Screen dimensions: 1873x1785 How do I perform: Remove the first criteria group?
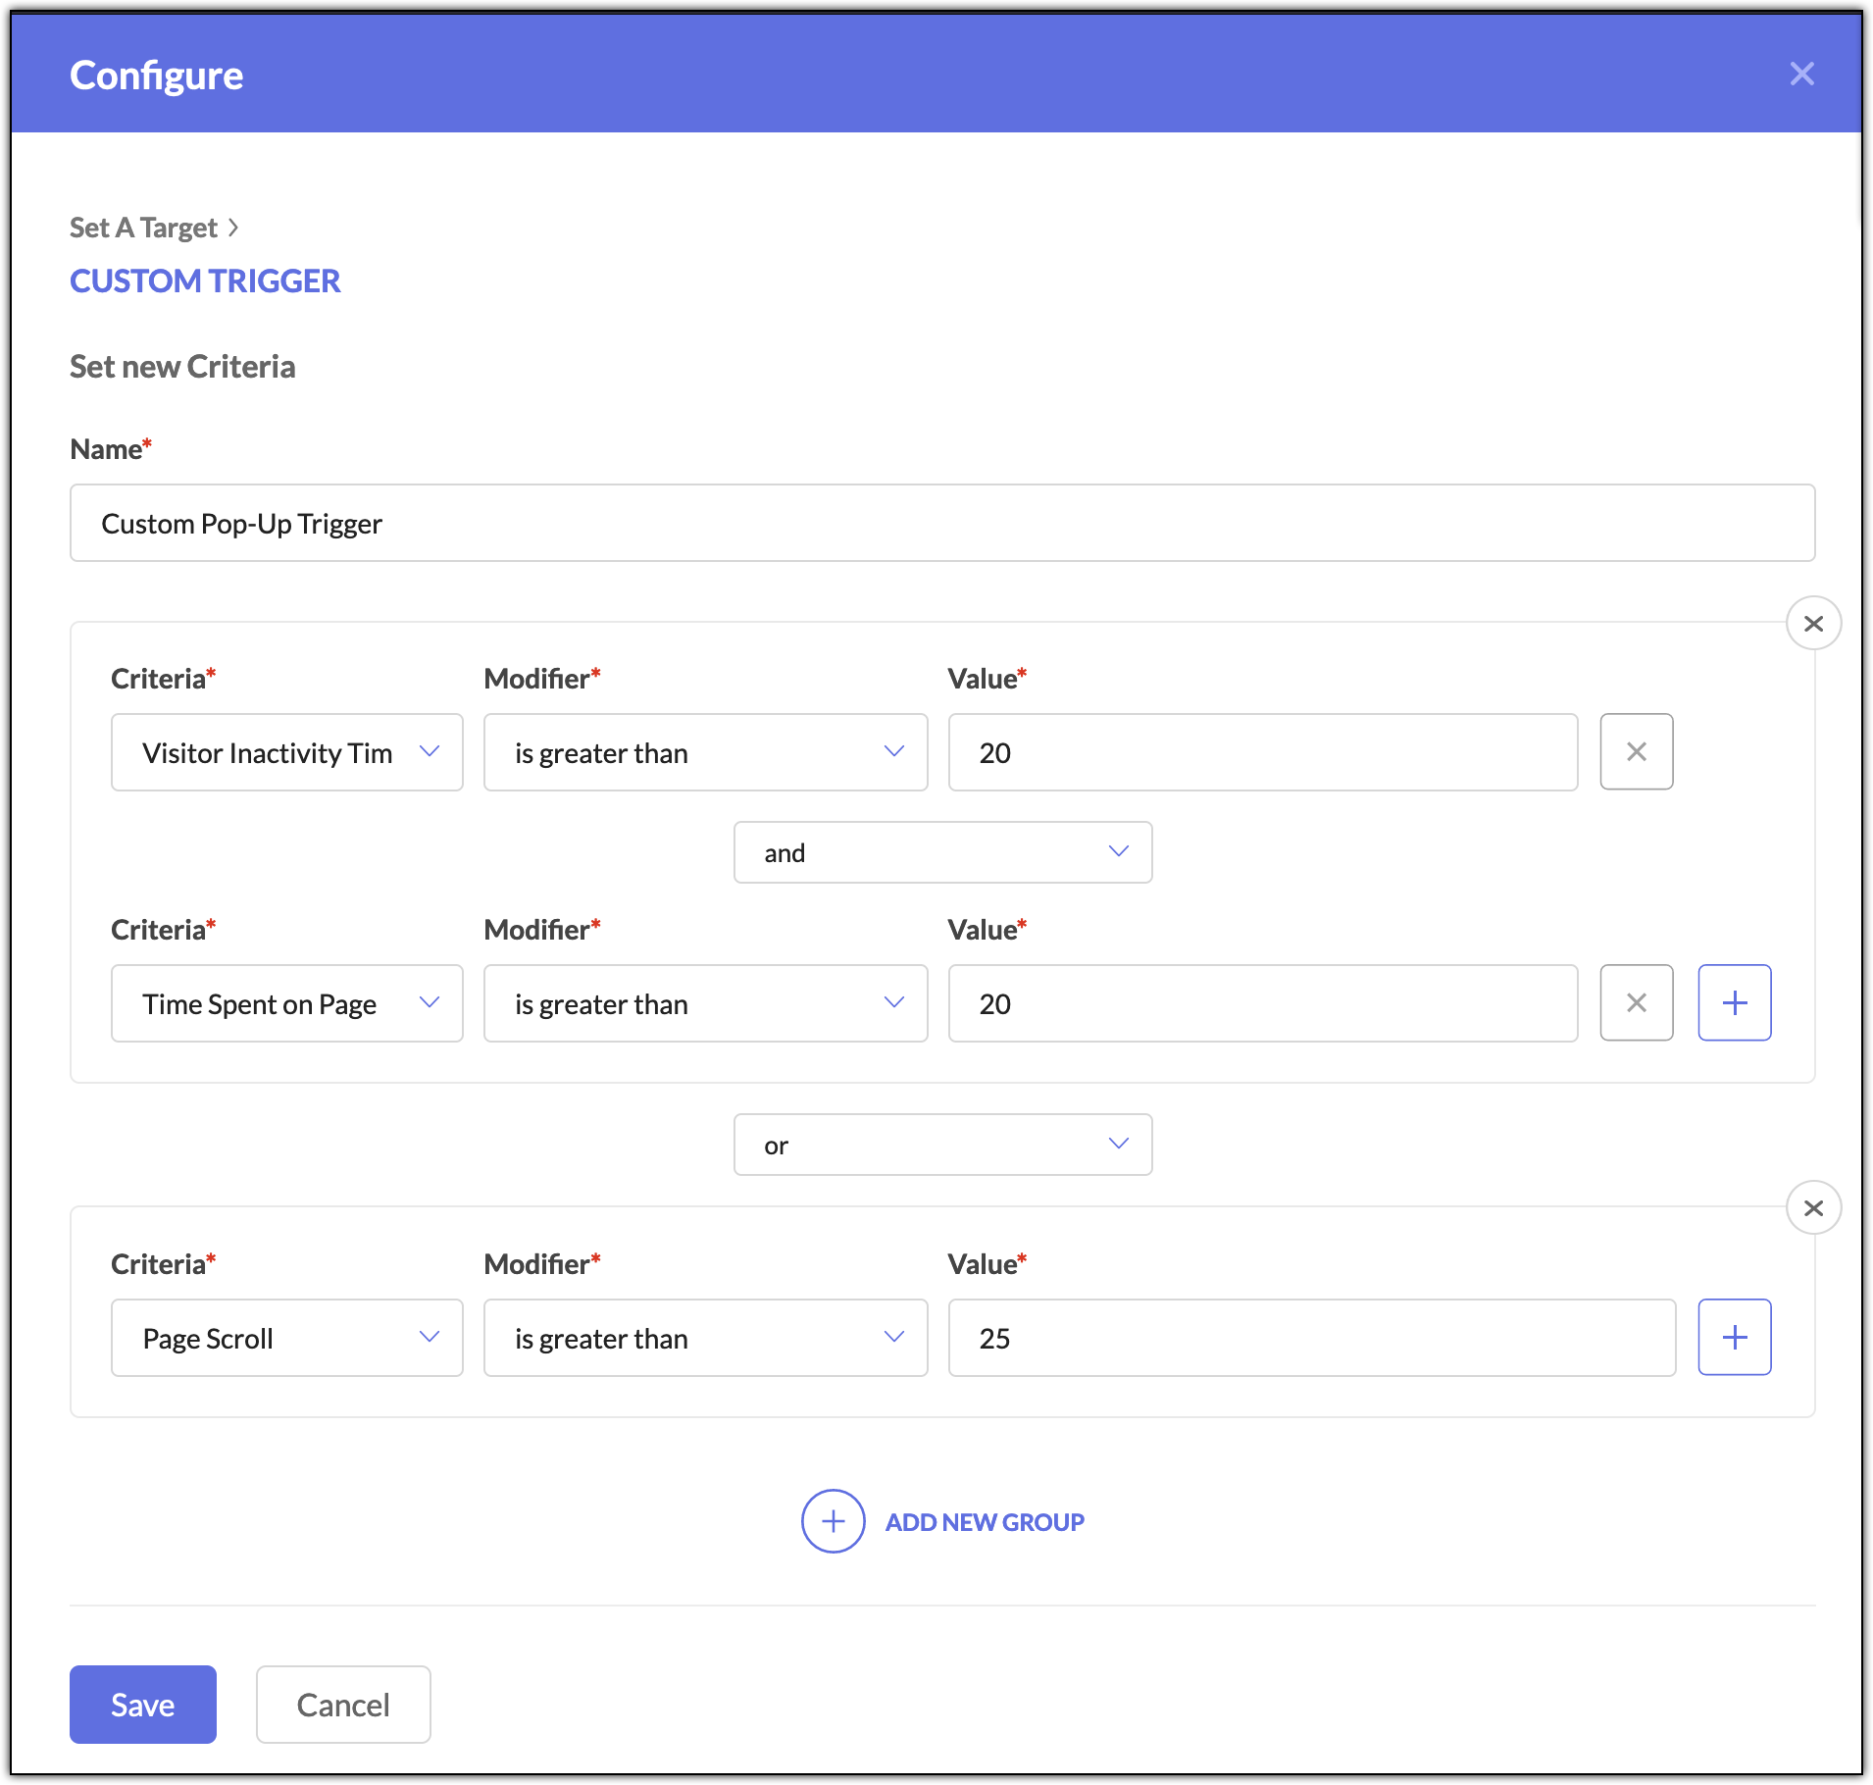coord(1813,624)
